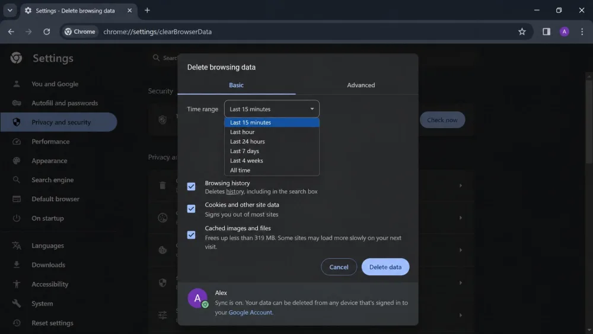Click the address bar URL
The image size is (593, 334).
pos(157,32)
